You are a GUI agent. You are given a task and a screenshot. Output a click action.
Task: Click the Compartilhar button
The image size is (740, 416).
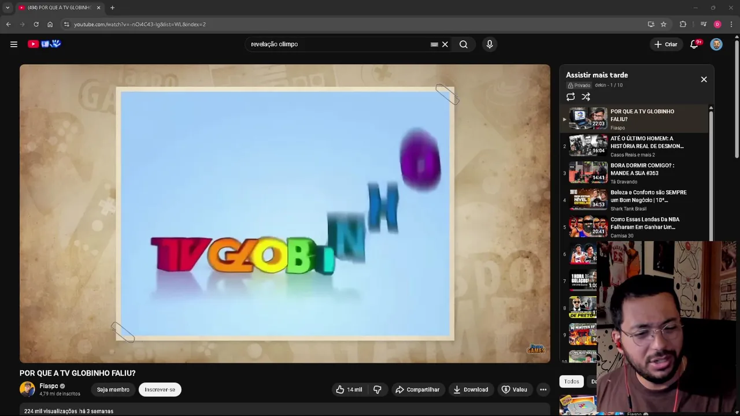(417, 389)
